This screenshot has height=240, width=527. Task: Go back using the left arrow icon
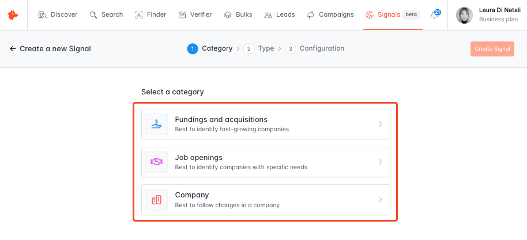click(13, 49)
